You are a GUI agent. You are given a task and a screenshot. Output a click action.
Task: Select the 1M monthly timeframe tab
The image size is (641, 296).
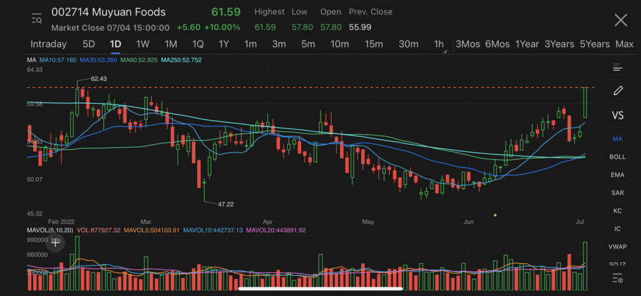(x=170, y=44)
